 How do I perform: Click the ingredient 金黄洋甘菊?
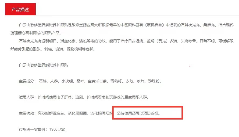(x=97, y=81)
